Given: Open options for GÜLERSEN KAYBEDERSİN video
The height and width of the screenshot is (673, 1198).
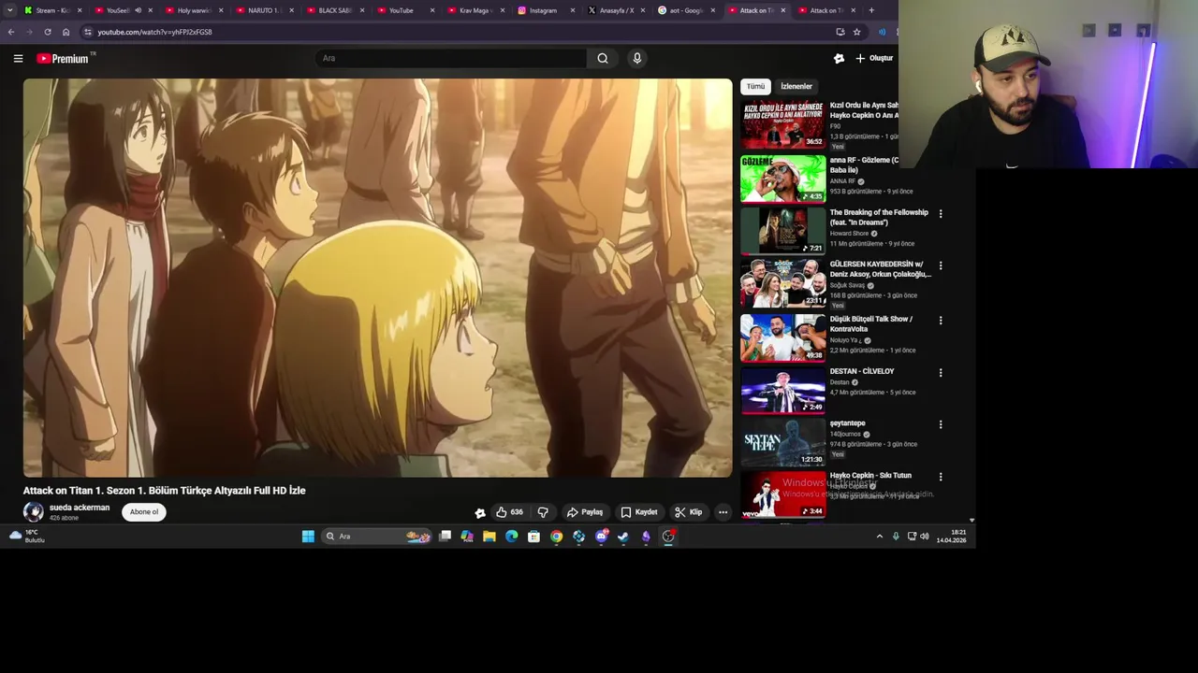Looking at the screenshot, I should click(x=941, y=266).
